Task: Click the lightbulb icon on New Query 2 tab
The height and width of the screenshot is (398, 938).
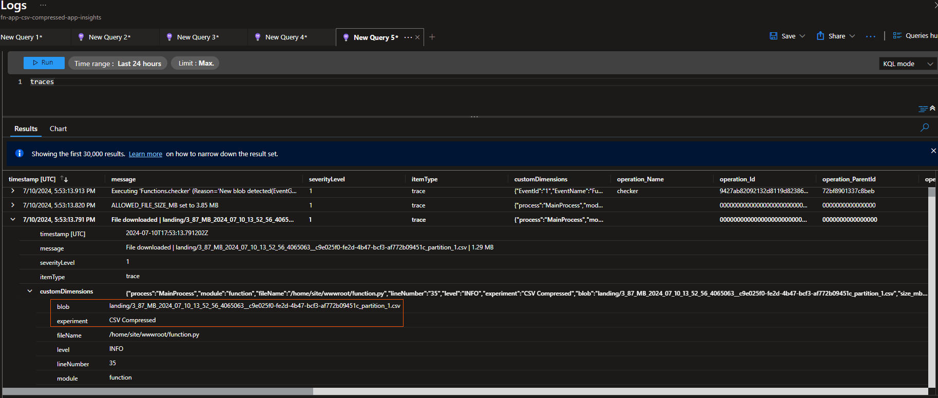Action: click(81, 37)
